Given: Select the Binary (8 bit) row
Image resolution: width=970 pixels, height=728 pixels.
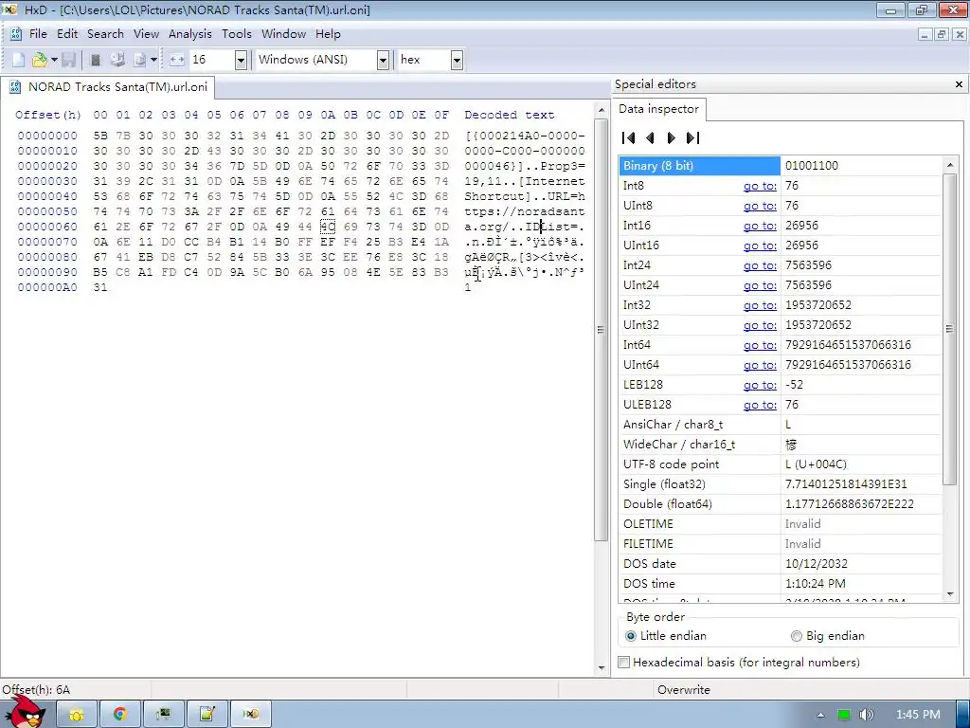Looking at the screenshot, I should click(780, 166).
